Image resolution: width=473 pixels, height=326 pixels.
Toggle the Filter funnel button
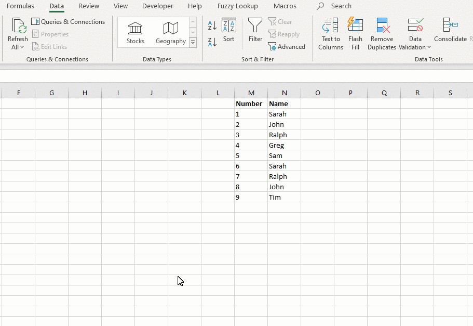coord(255,30)
